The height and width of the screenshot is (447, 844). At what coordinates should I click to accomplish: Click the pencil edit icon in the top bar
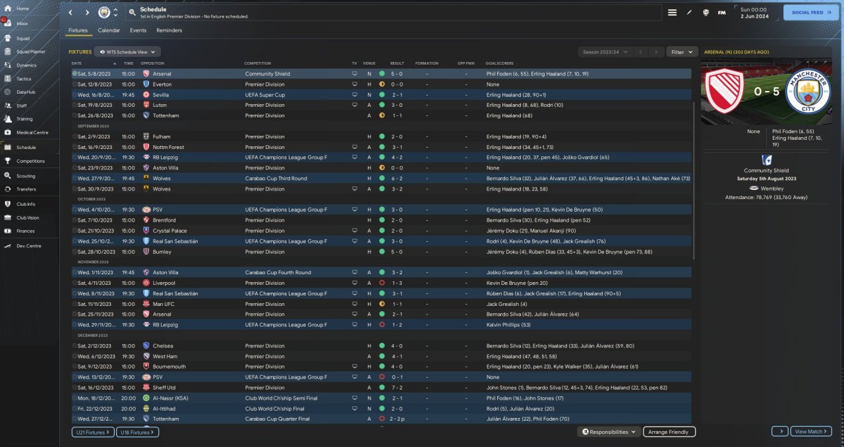tap(689, 13)
